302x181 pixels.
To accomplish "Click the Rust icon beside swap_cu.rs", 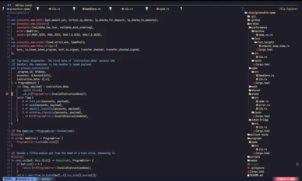I will coord(257,35).
